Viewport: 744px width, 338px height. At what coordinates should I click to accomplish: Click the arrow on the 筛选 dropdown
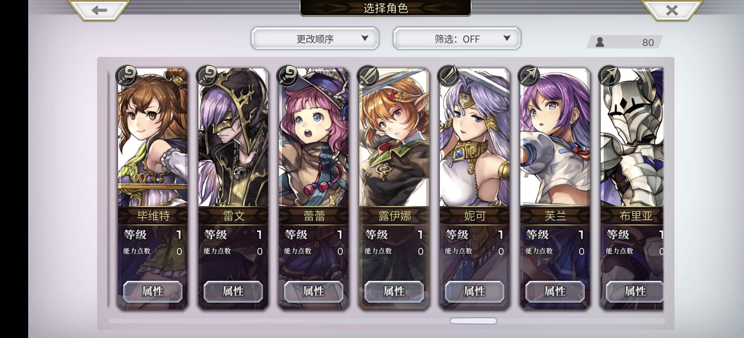point(507,38)
